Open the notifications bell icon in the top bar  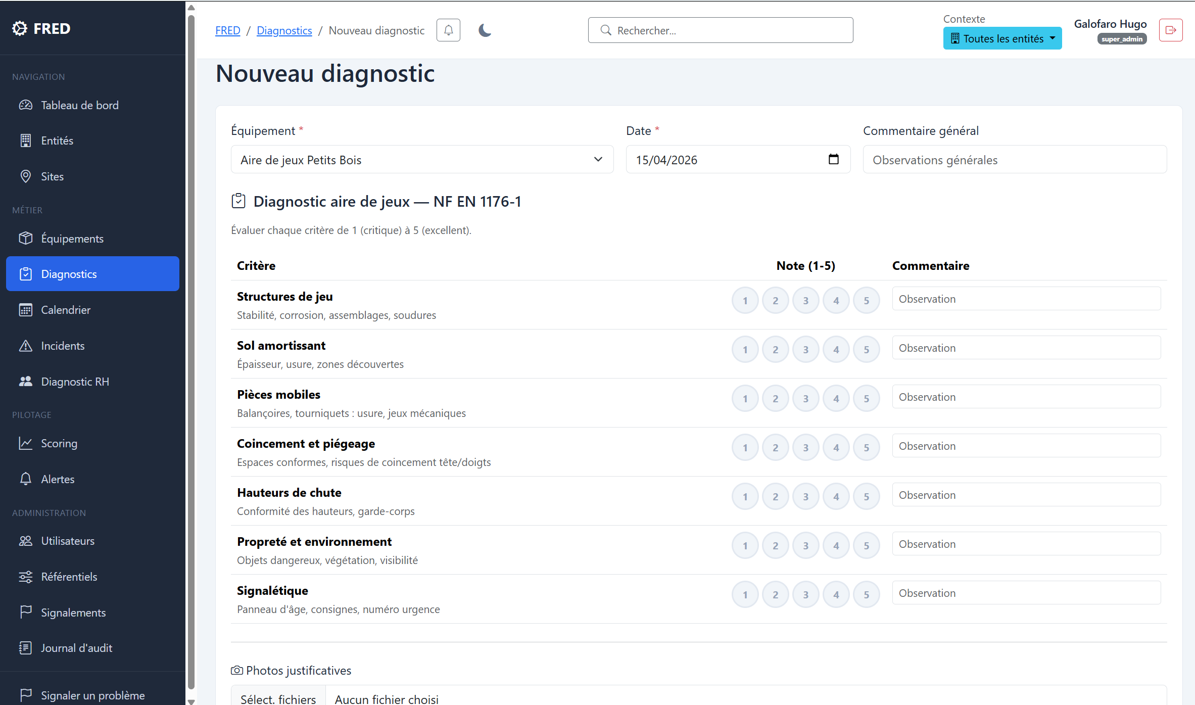[x=448, y=30]
